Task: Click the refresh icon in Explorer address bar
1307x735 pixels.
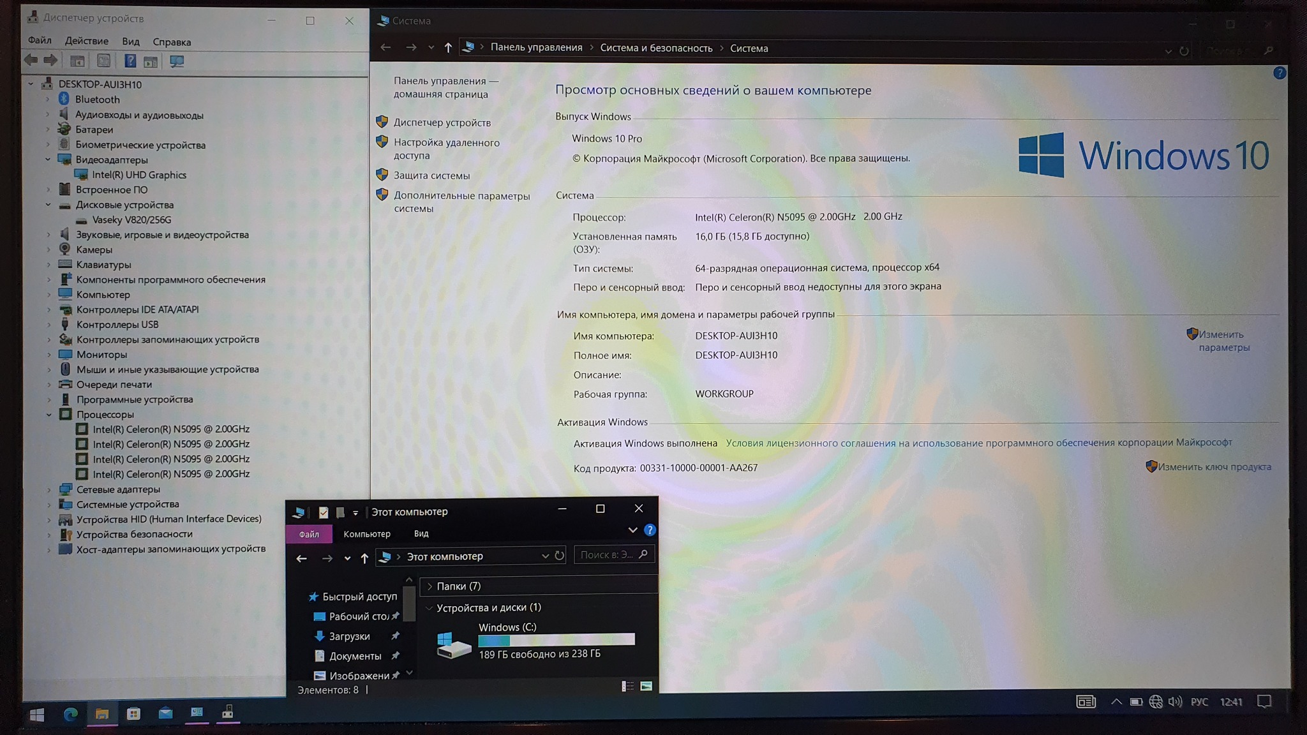Action: (x=559, y=556)
